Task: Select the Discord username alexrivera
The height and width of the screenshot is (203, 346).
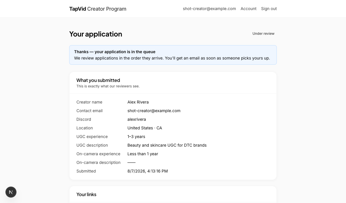Action: point(137,119)
